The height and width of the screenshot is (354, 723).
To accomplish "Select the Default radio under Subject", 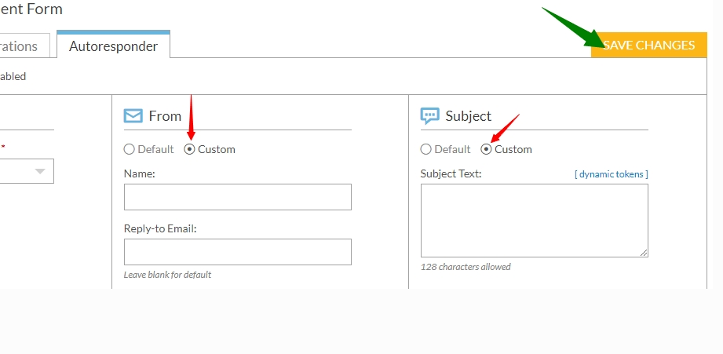I will tap(426, 149).
